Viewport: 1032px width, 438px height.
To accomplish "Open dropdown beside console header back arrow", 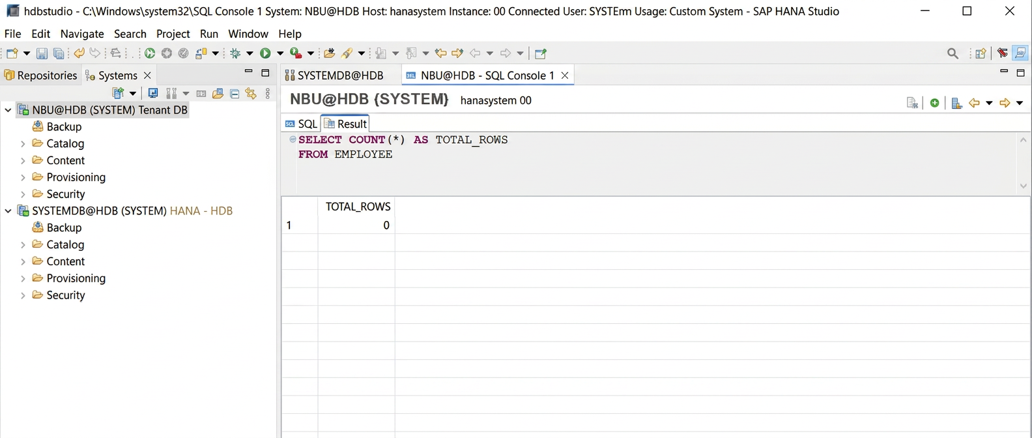I will (x=989, y=103).
